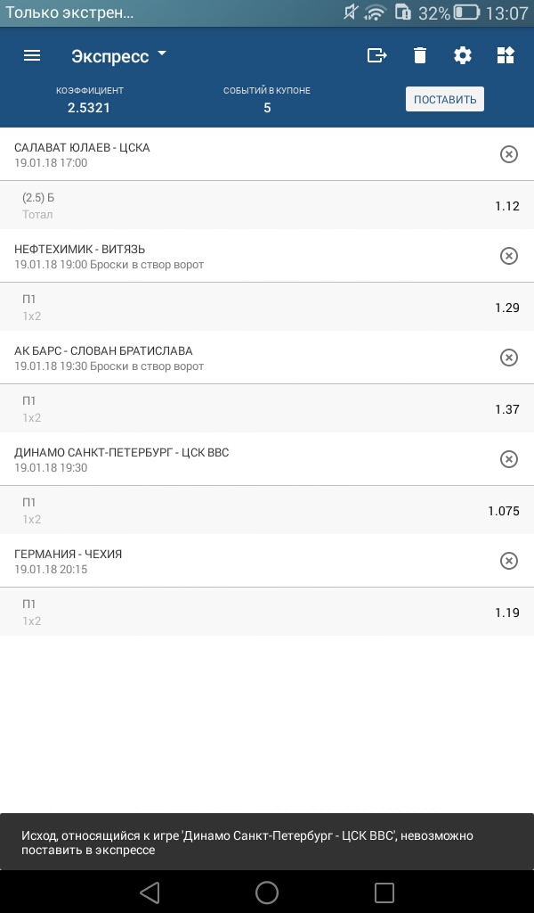The width and height of the screenshot is (534, 913).
Task: Remove Ак Барс - Слован Братислава event
Action: click(508, 358)
